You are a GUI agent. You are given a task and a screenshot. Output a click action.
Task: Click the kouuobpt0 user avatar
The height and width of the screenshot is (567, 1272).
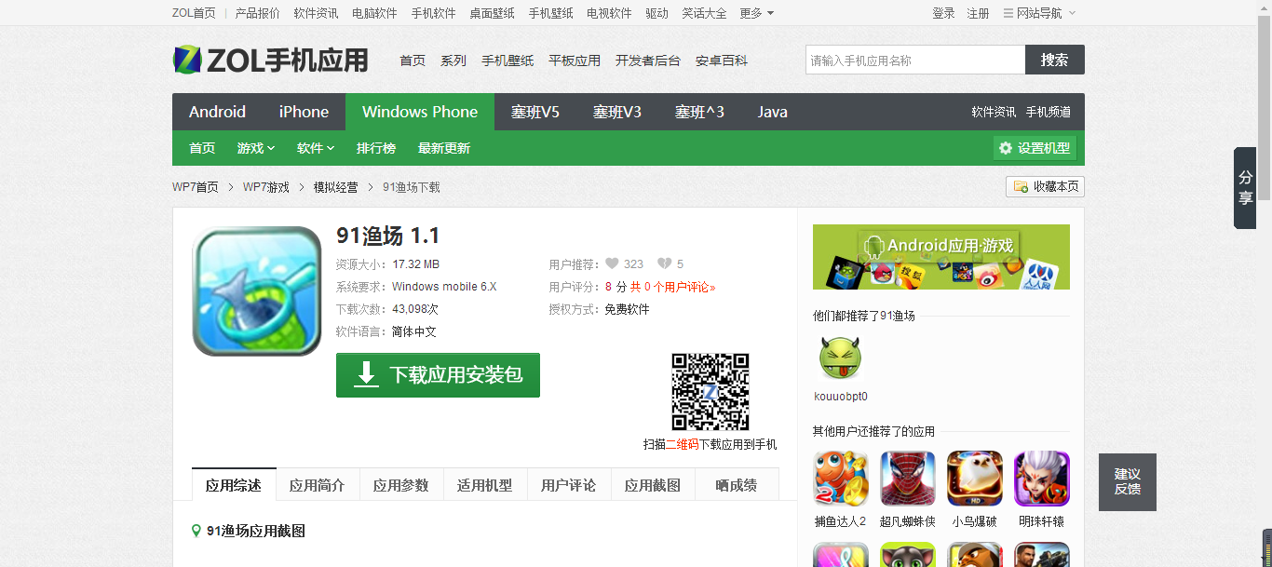point(840,359)
